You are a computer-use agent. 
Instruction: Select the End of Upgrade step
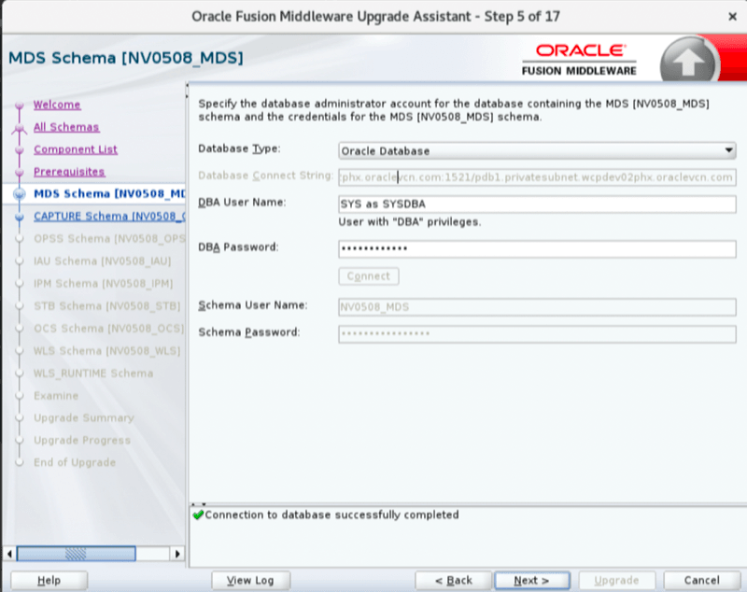point(75,462)
